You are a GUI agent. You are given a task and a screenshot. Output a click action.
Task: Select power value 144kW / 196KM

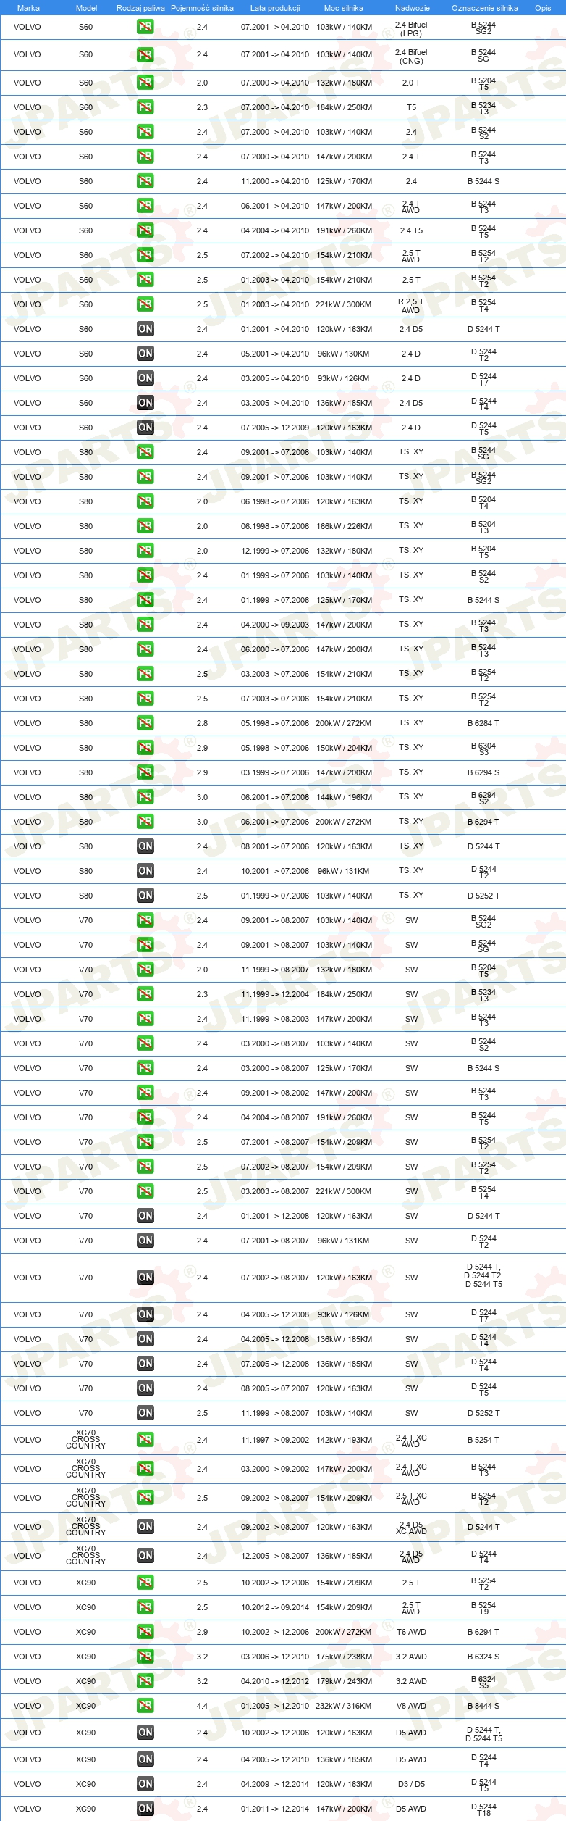tap(344, 797)
